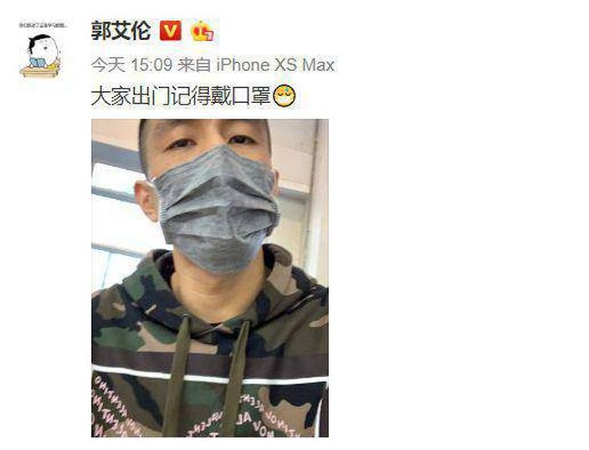Viewport: 589px width, 450px height.
Task: Enlarge the posted selfie photo
Action: click(210, 278)
